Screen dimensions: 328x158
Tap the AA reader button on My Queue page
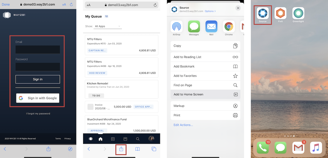(89, 5)
